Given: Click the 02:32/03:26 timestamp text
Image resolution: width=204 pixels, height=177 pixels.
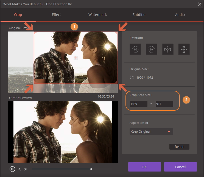Looking at the screenshot, I should pos(106,96).
